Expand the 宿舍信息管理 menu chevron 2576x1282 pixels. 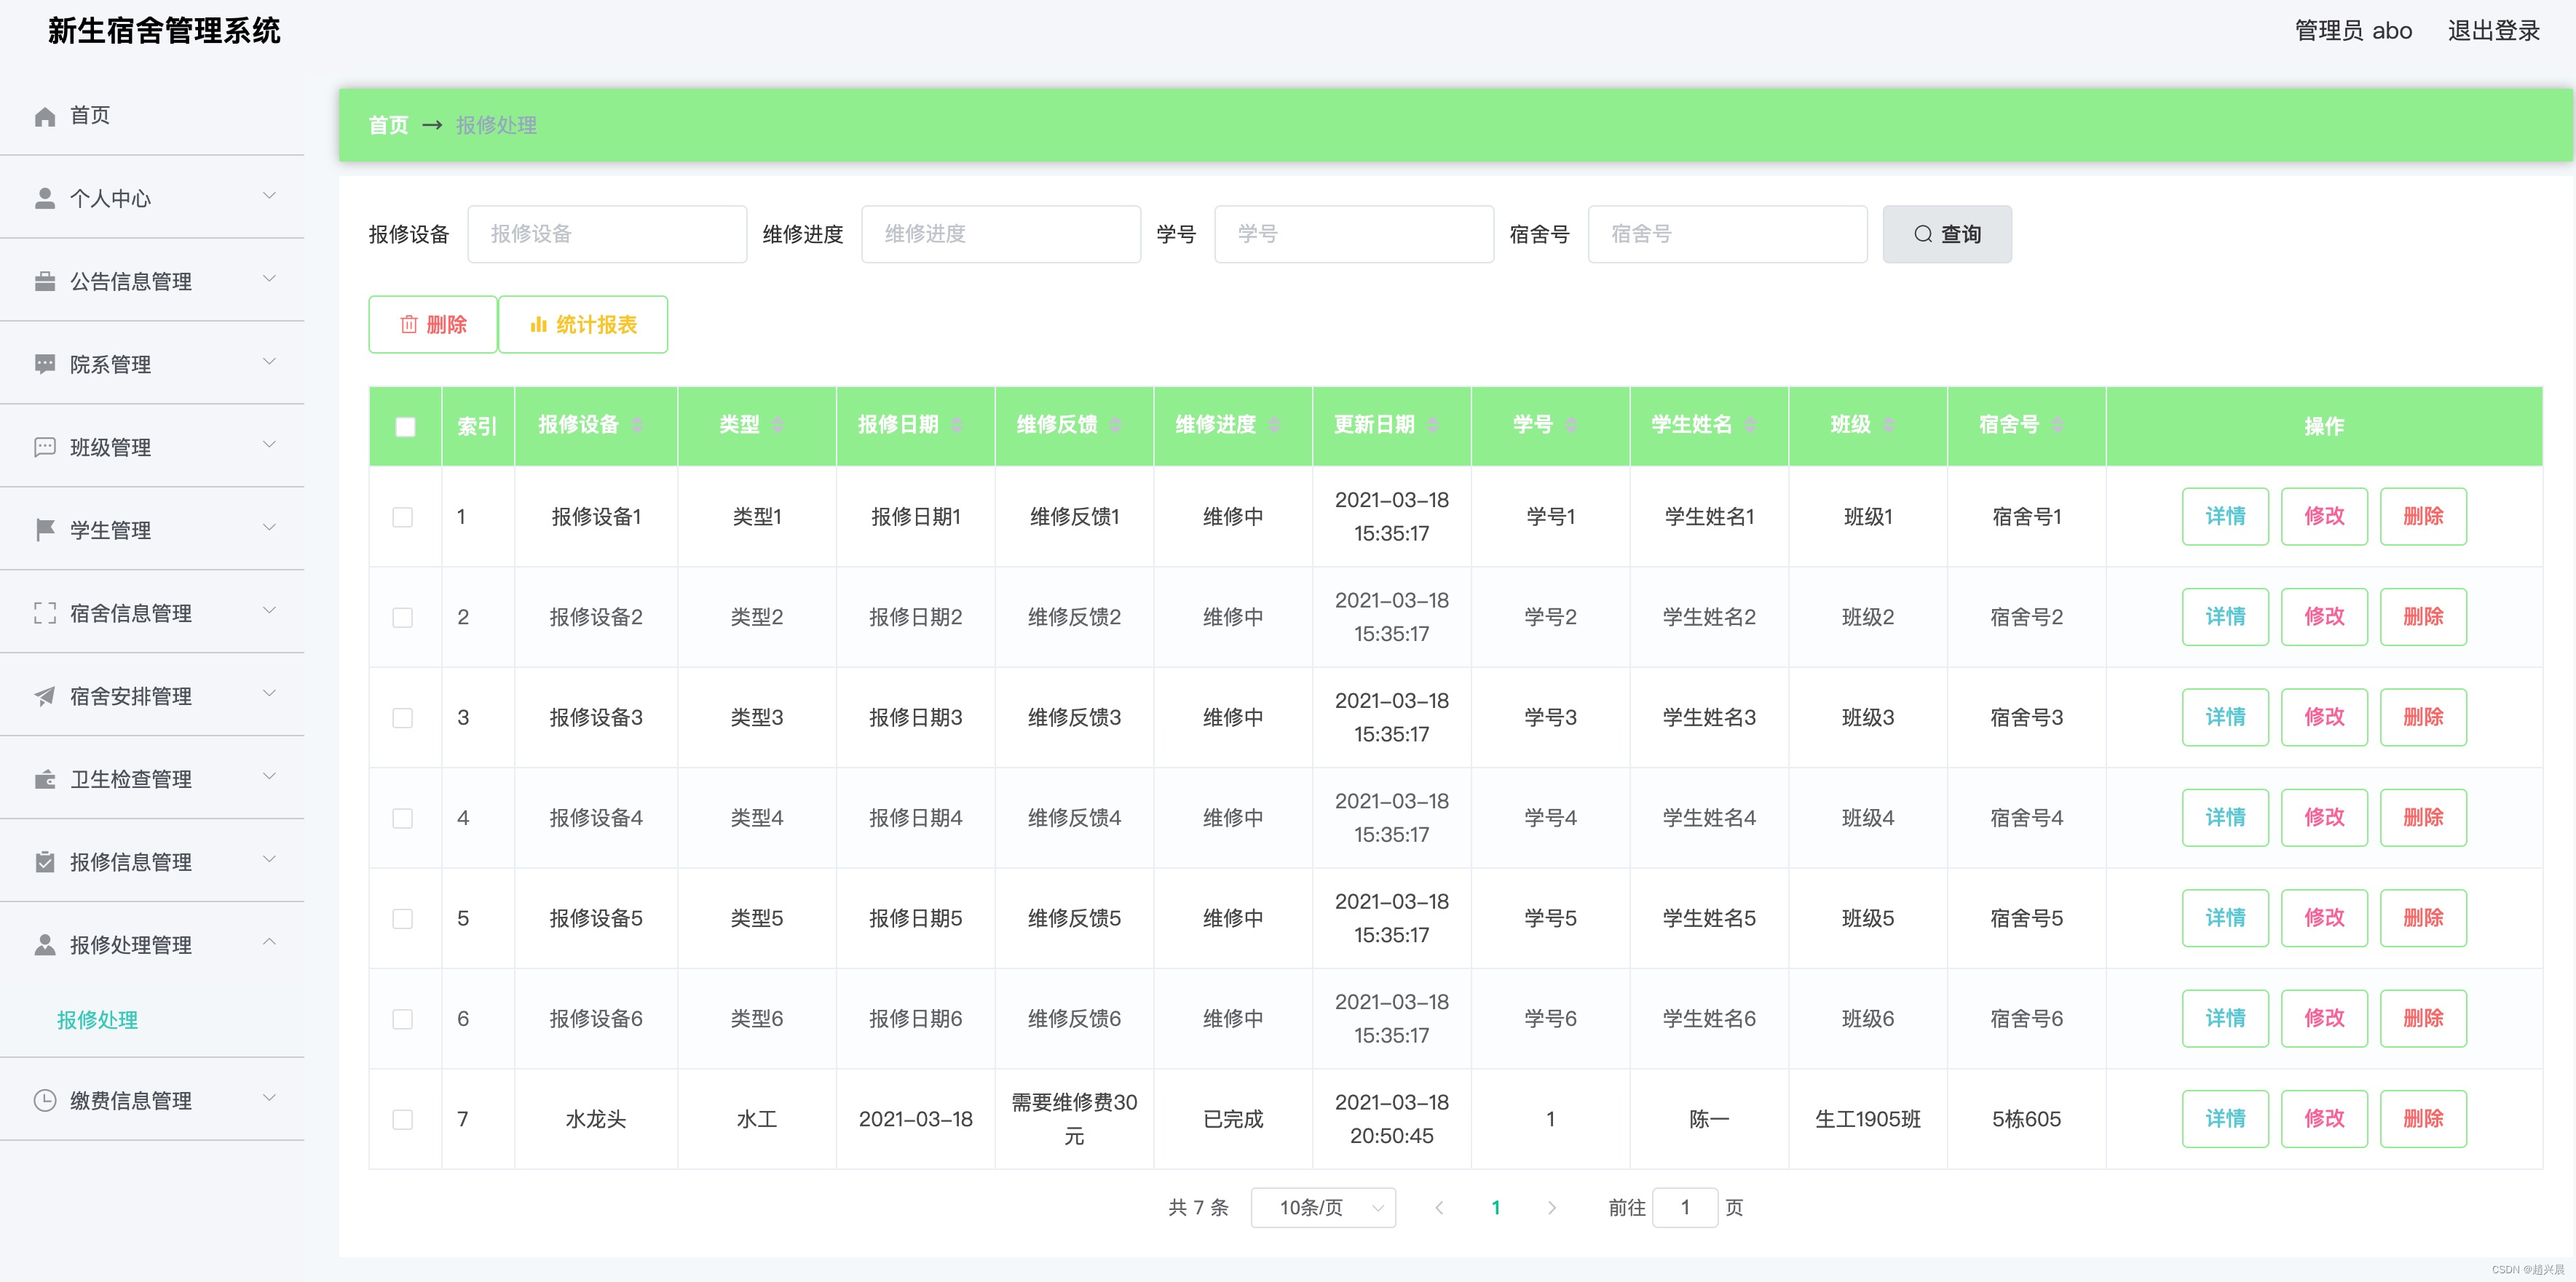tap(269, 610)
